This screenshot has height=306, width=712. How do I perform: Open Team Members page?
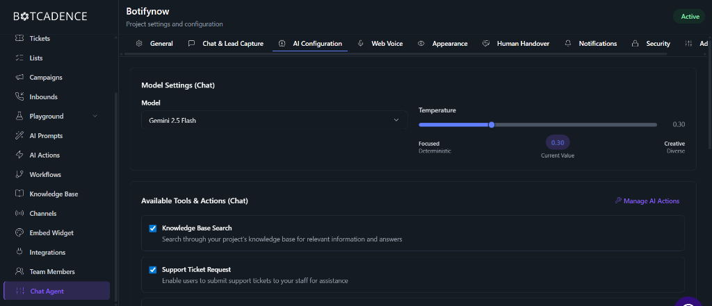[x=57, y=272]
